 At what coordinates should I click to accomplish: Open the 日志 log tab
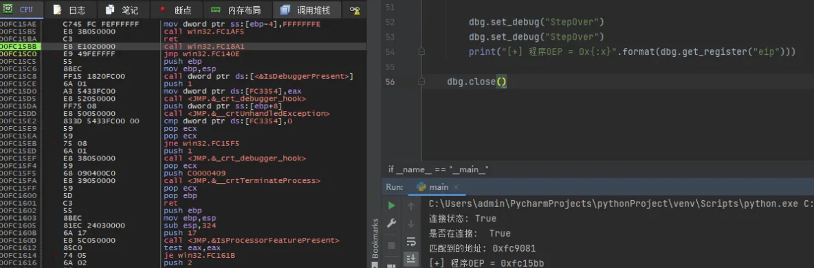[x=69, y=10]
